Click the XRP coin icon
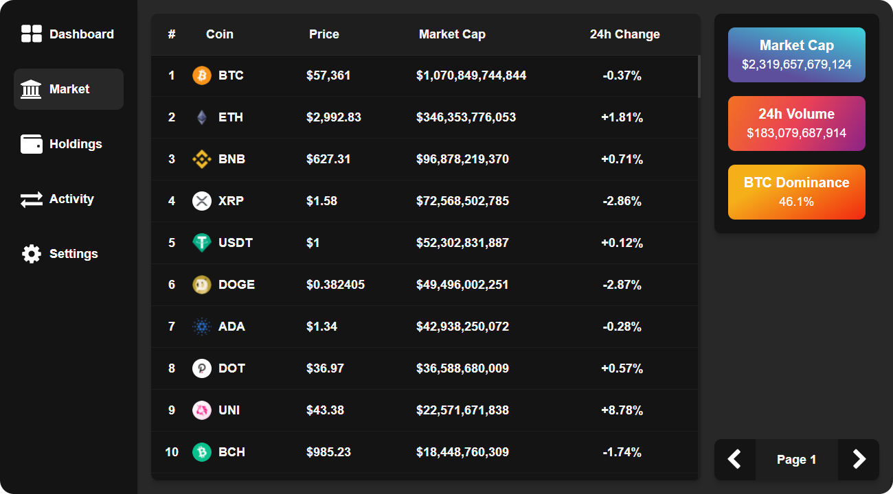This screenshot has width=893, height=494. (202, 201)
